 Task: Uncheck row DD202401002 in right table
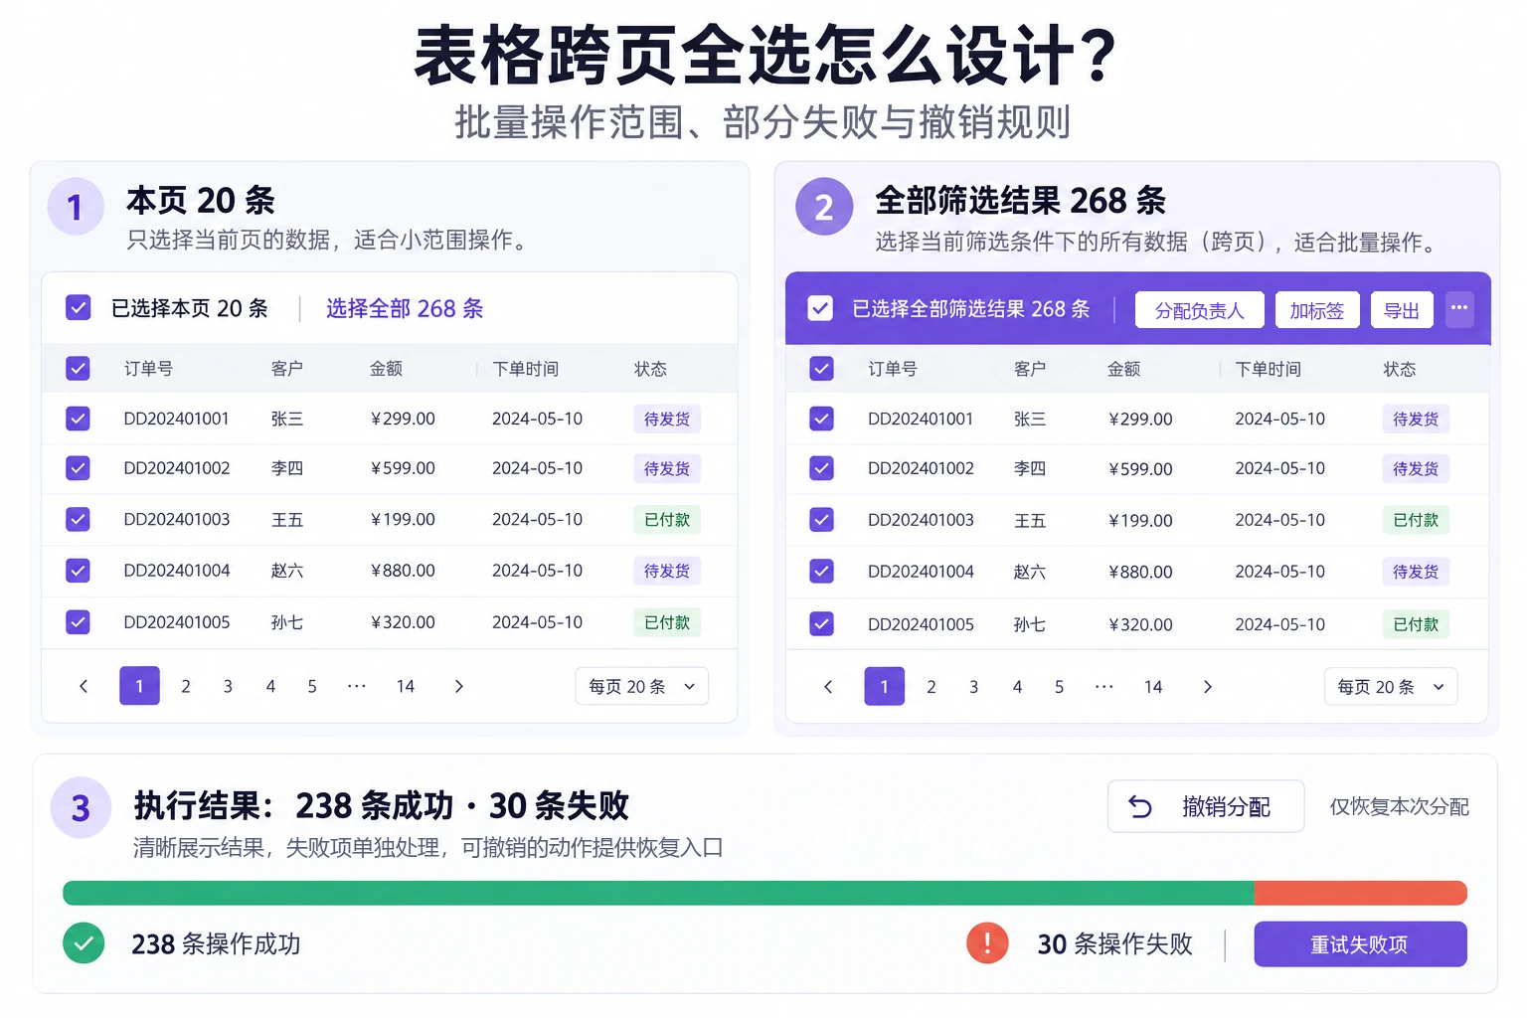[x=821, y=467]
